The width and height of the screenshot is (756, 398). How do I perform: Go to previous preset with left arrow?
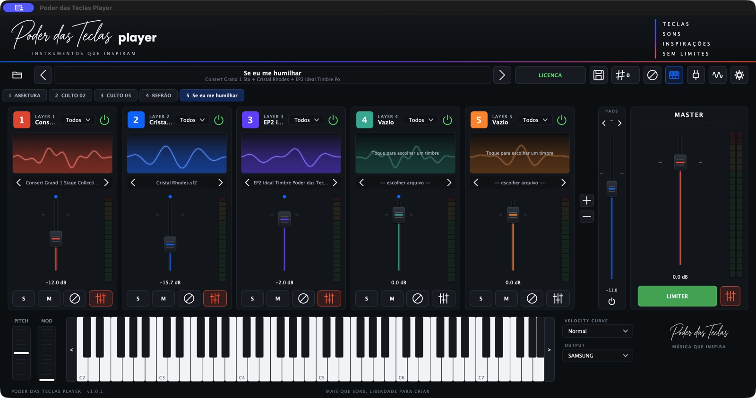click(43, 75)
